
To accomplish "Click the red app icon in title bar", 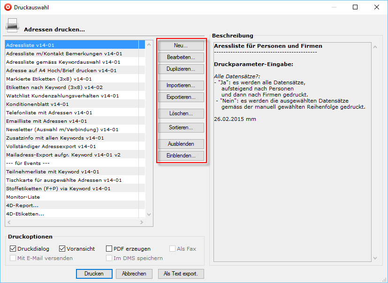I will coord(7,7).
